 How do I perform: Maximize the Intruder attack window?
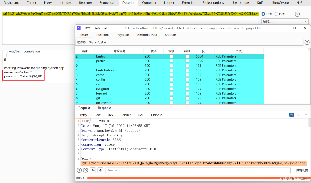point(294,28)
